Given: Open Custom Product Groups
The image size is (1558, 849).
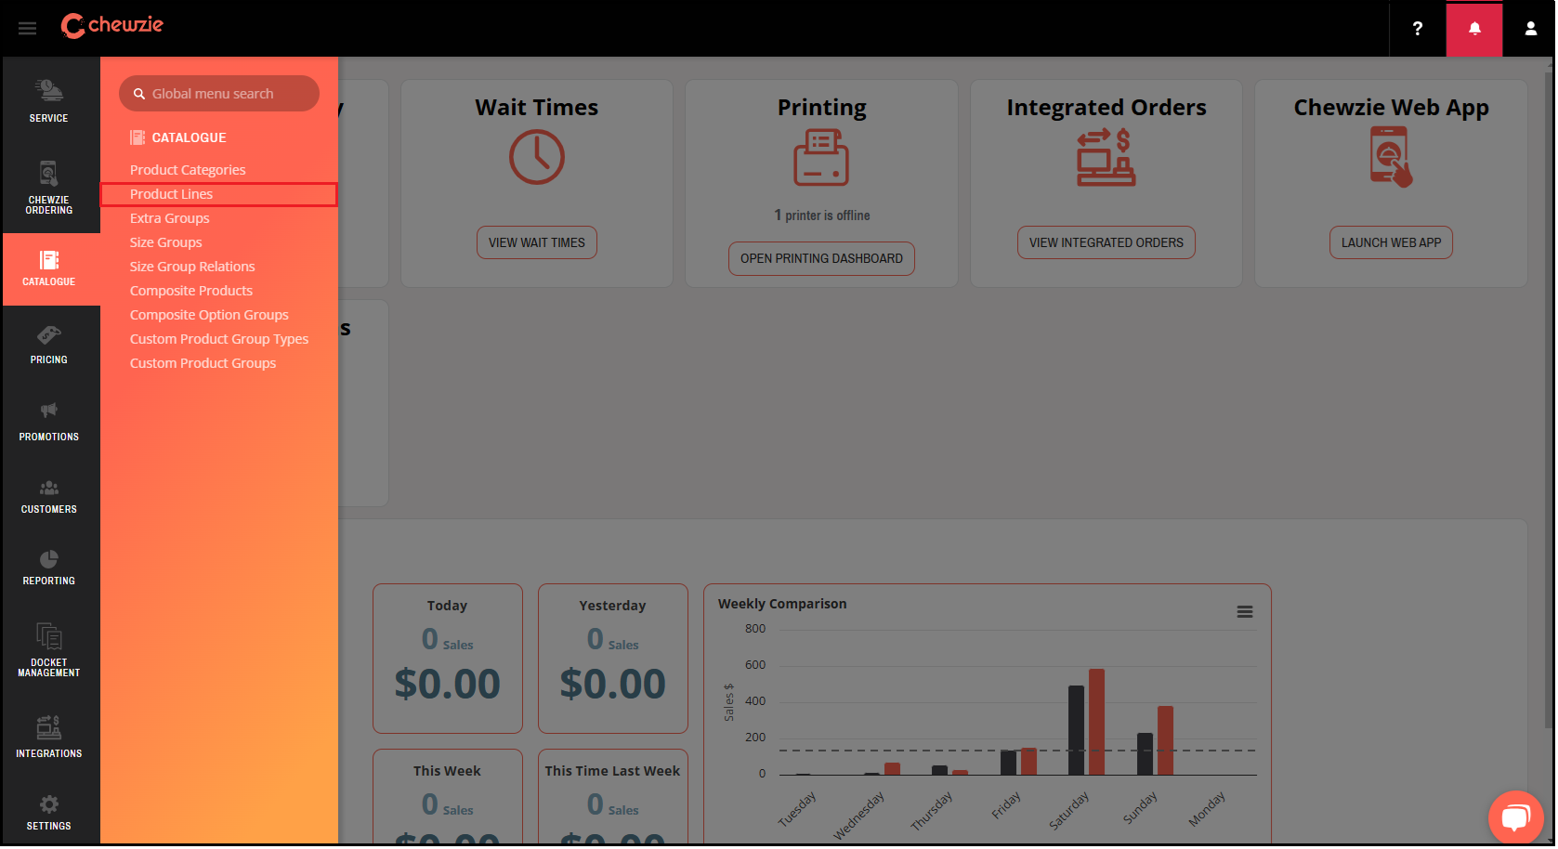Looking at the screenshot, I should (203, 363).
